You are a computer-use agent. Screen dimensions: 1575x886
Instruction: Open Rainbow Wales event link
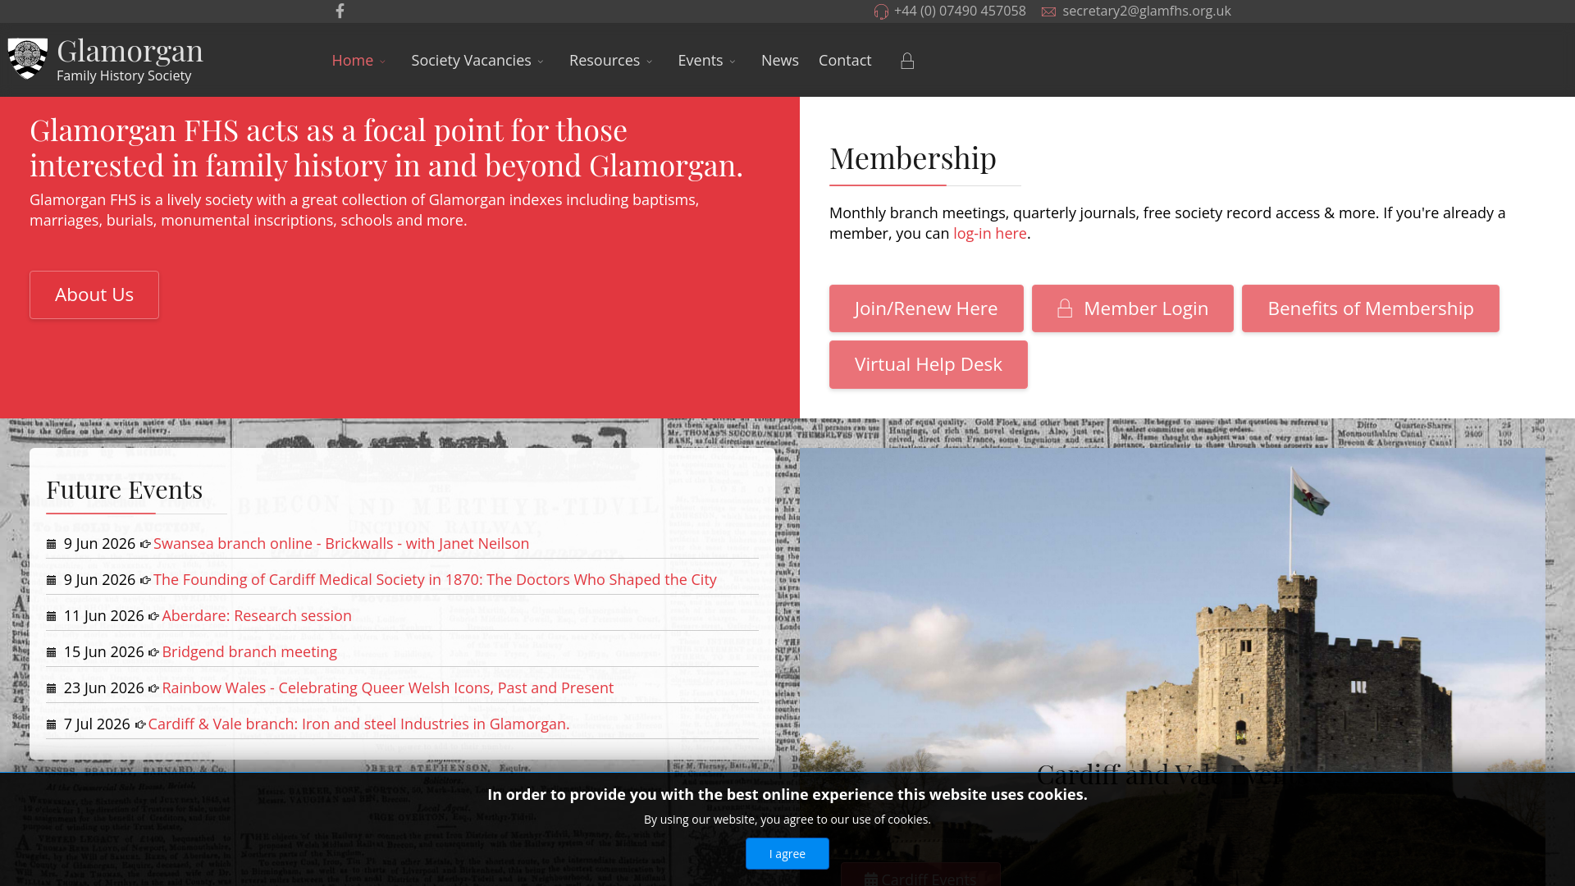[388, 687]
